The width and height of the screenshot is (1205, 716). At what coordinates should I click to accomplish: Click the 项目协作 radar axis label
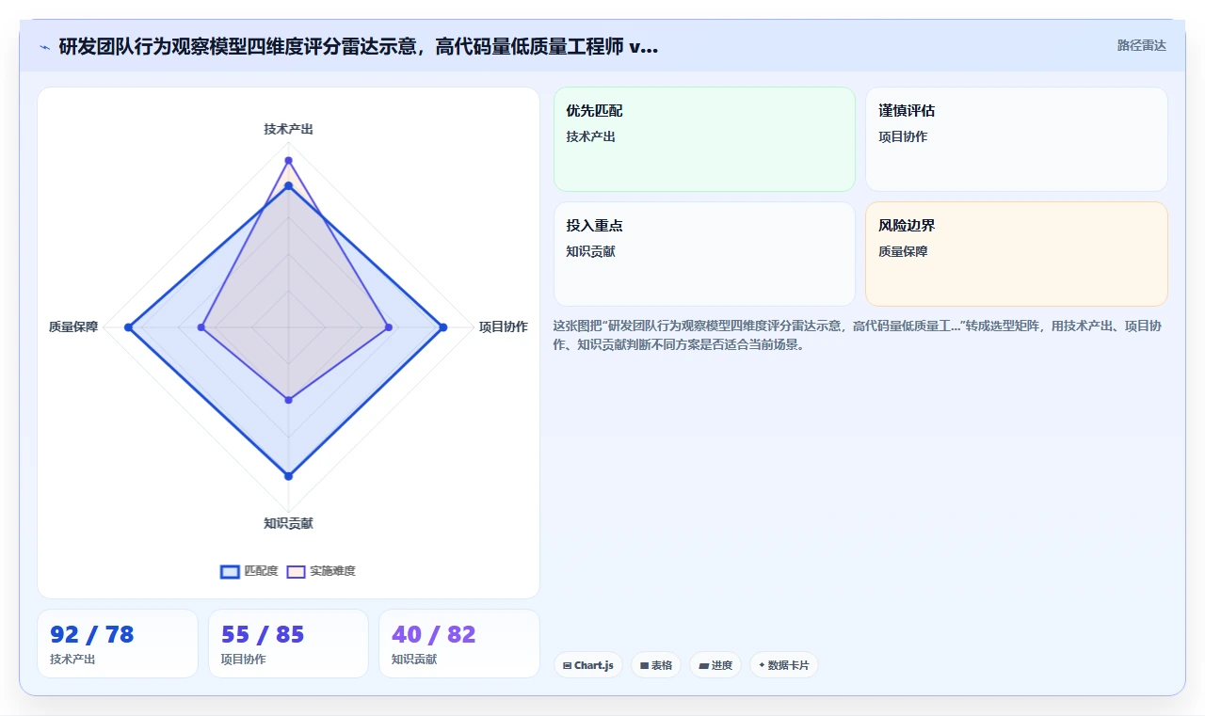pos(504,327)
